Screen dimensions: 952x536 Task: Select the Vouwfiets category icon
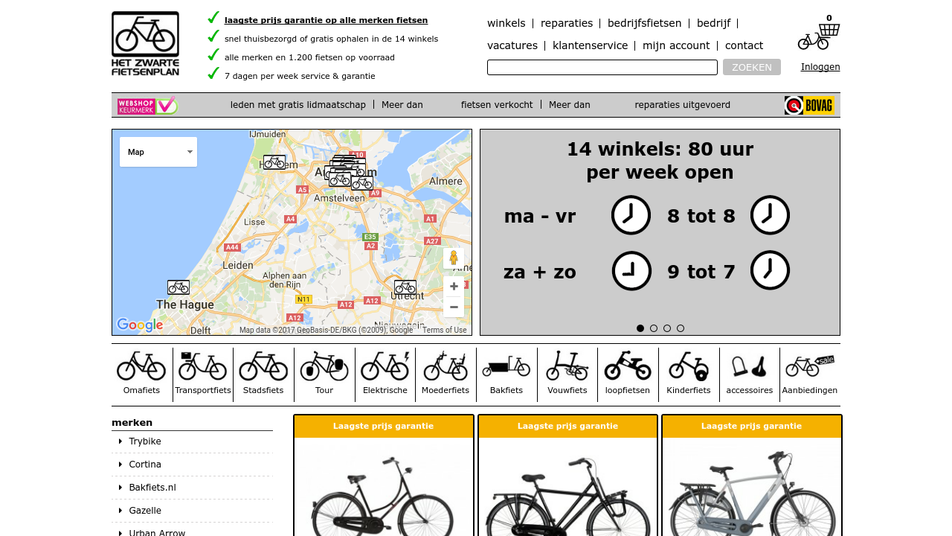click(x=567, y=366)
